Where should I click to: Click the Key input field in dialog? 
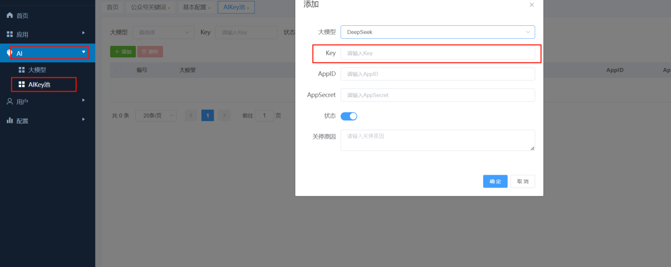[437, 53]
